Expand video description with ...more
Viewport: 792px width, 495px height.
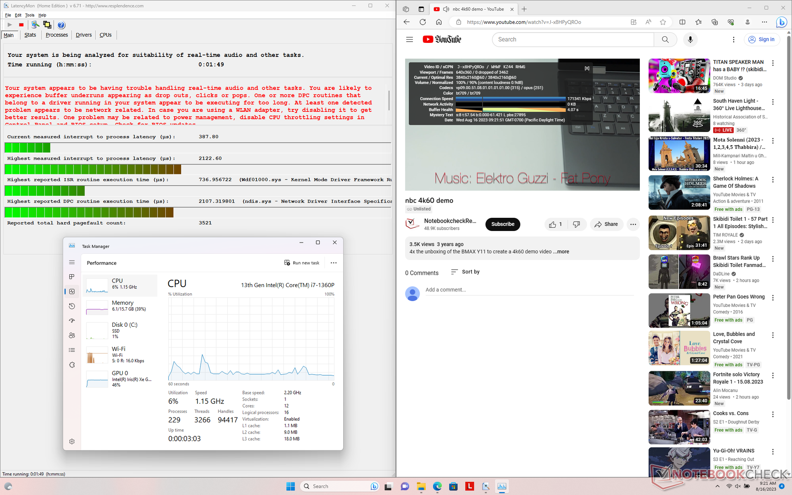tap(561, 252)
